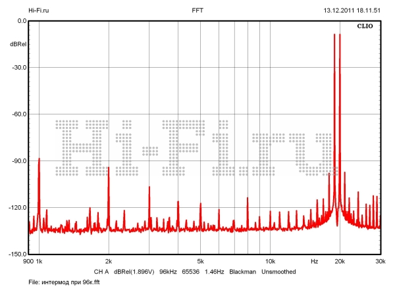395x296 pixels.
Task: Click the 30k frequency axis label
Action: click(380, 261)
